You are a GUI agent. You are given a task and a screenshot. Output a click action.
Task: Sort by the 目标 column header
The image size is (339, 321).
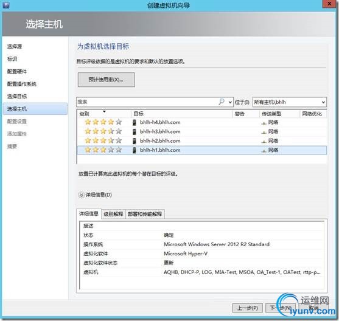[181, 114]
